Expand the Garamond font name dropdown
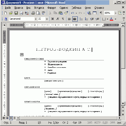Screen dimensions: 126x126 (x=36, y=19)
